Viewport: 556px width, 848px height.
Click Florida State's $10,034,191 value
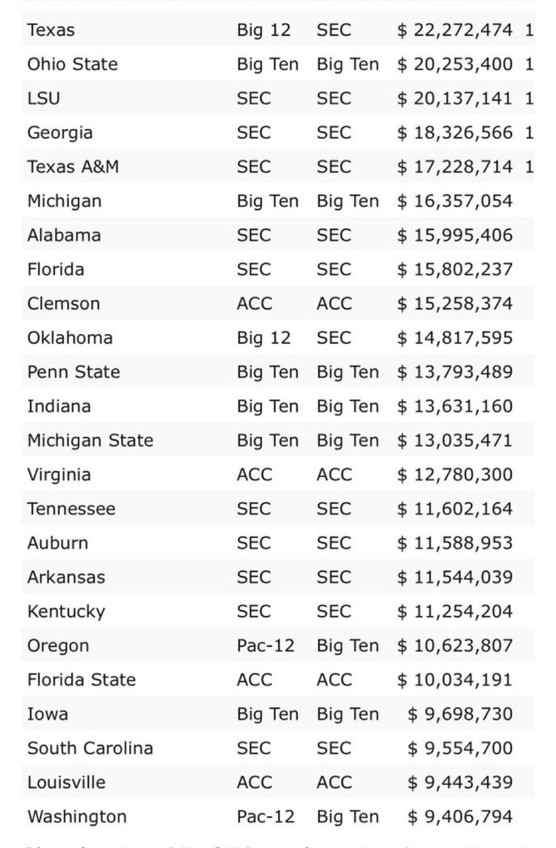tap(455, 680)
